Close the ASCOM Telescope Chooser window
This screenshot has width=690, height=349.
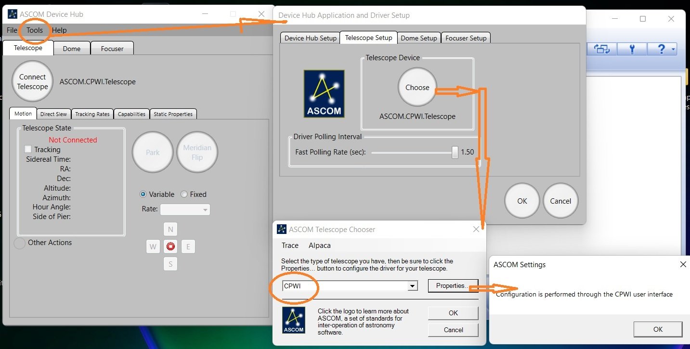click(x=476, y=230)
